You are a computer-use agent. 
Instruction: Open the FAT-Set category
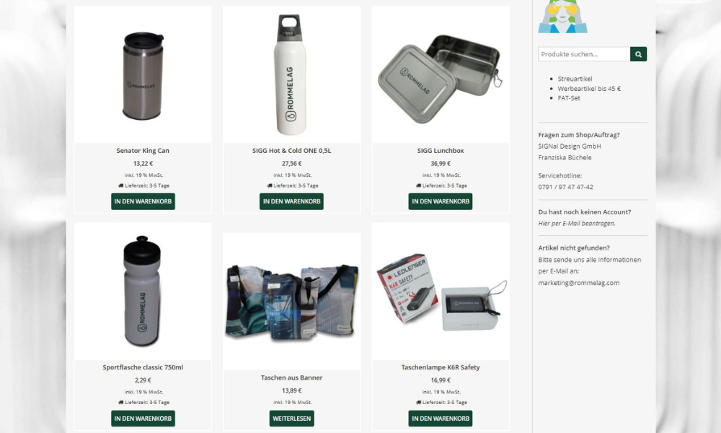pyautogui.click(x=569, y=98)
